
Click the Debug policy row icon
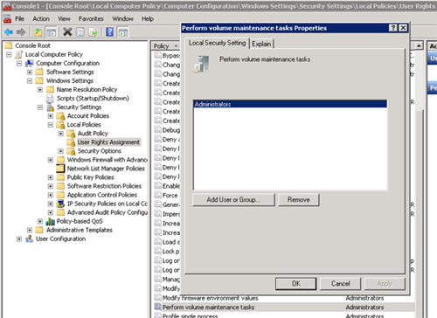[x=157, y=130]
